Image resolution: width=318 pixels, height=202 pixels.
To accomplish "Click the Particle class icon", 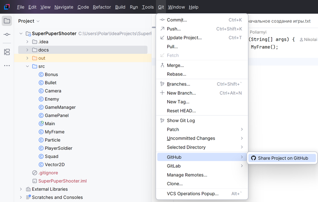I will click(41, 140).
